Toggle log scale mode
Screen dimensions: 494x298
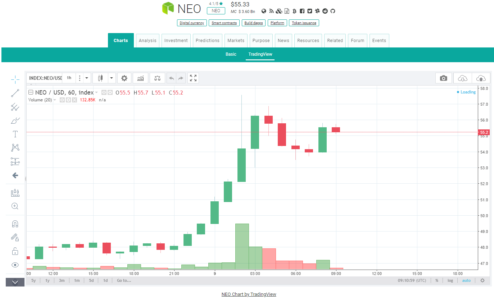pos(450,280)
